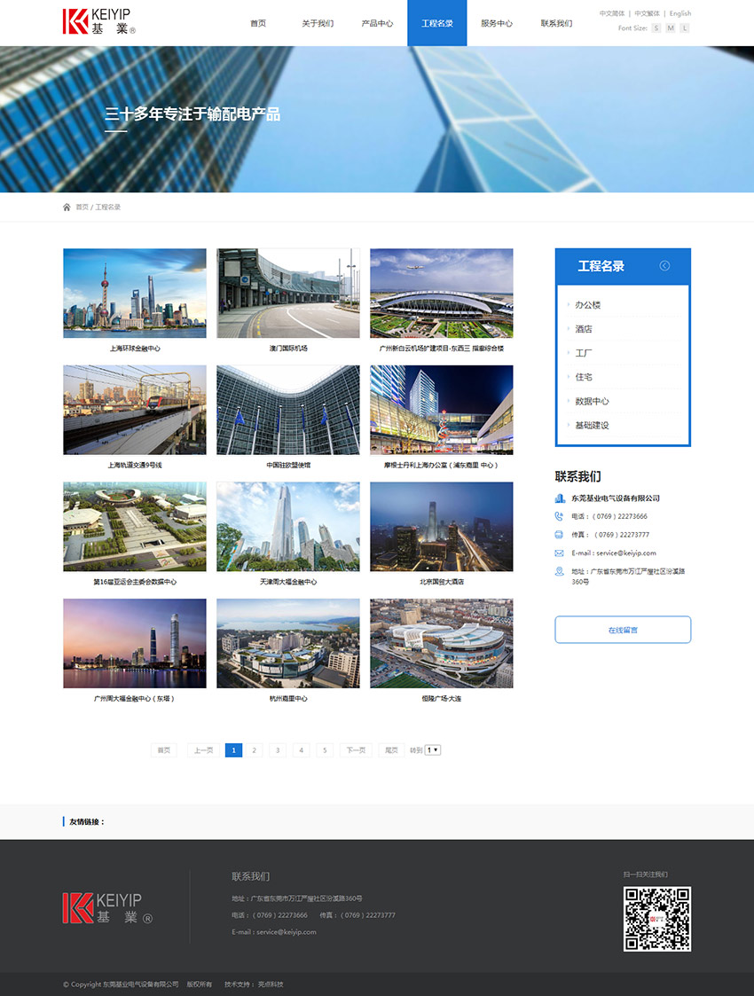This screenshot has width=754, height=996.
Task: Open the page jump dropdown in pagination
Action: (x=433, y=750)
